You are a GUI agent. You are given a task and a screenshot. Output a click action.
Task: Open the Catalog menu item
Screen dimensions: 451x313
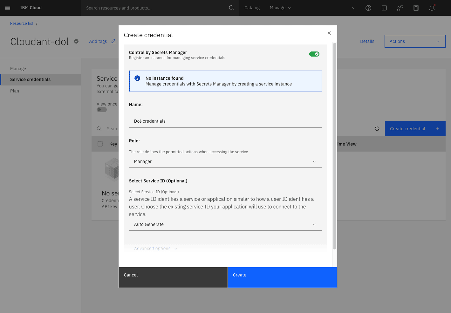[x=252, y=8]
